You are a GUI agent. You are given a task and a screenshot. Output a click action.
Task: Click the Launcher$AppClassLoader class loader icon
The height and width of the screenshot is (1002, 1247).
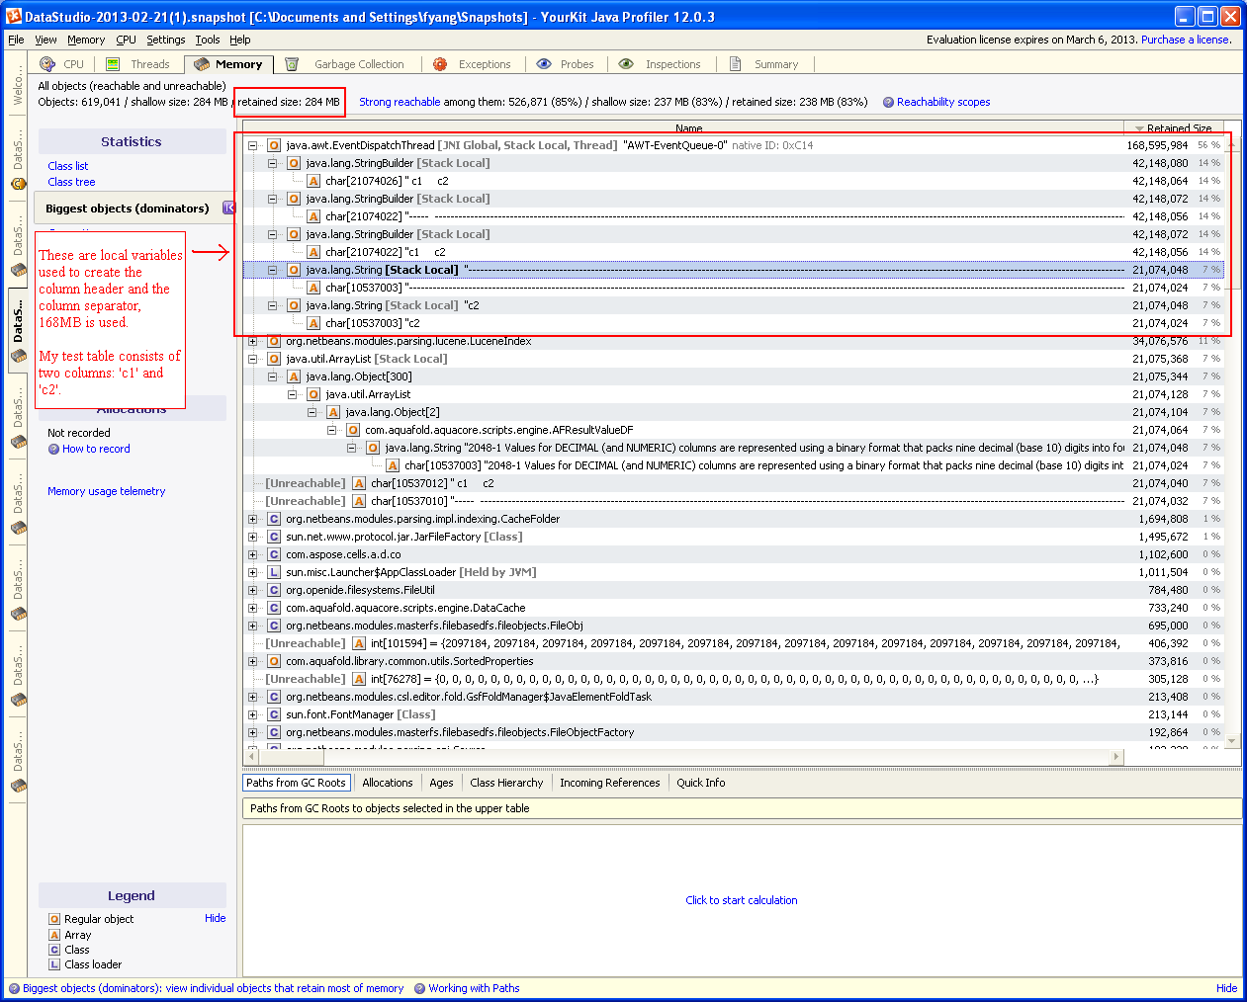[x=274, y=572]
